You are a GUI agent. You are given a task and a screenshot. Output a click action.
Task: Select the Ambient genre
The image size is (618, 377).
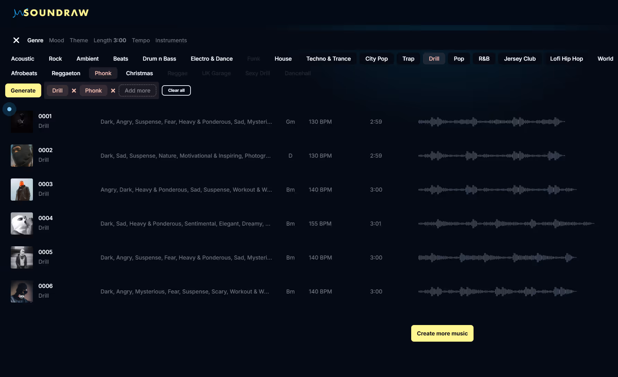[88, 59]
